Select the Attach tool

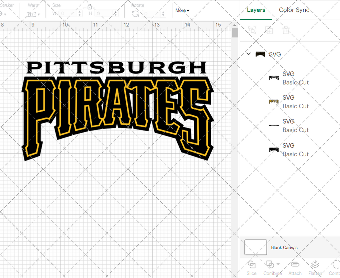tap(295, 268)
